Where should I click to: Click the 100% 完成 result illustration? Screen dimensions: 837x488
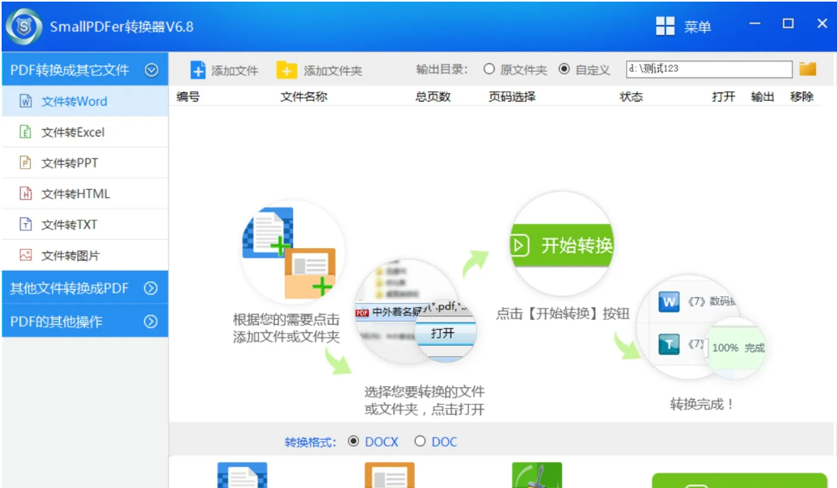(x=737, y=347)
